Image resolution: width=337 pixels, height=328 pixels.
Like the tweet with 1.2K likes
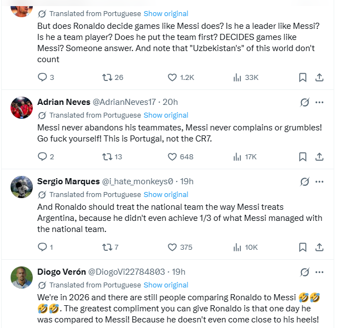[x=172, y=77]
